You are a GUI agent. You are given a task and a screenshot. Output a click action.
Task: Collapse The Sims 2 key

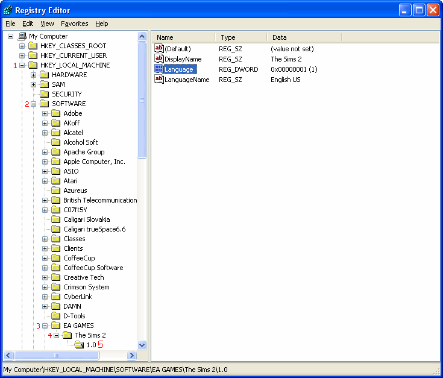pyautogui.click(x=57, y=335)
